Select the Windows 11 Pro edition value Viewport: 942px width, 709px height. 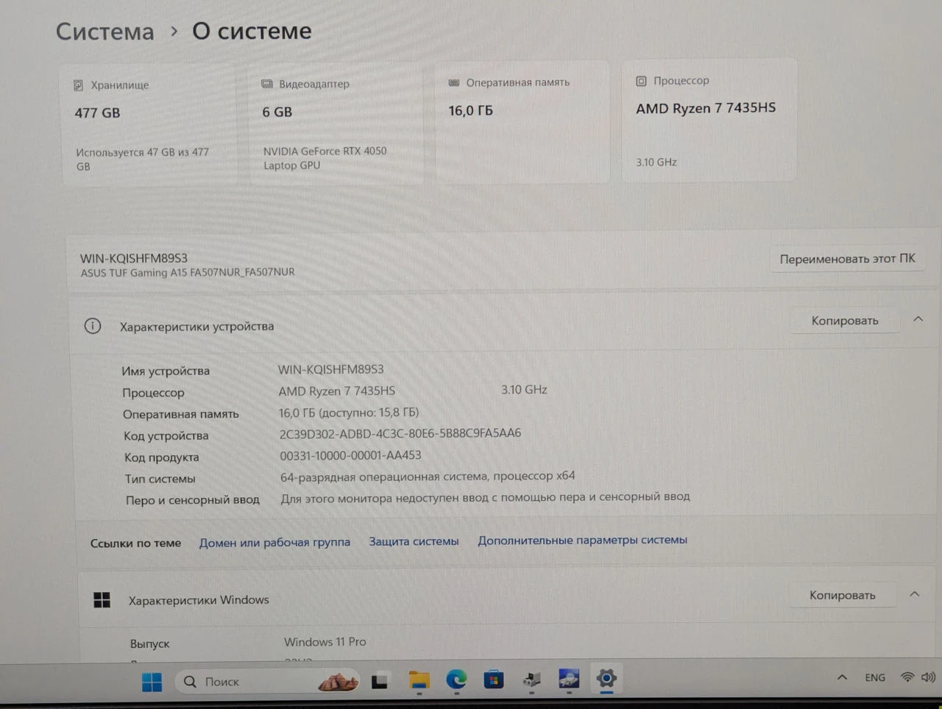click(x=325, y=642)
